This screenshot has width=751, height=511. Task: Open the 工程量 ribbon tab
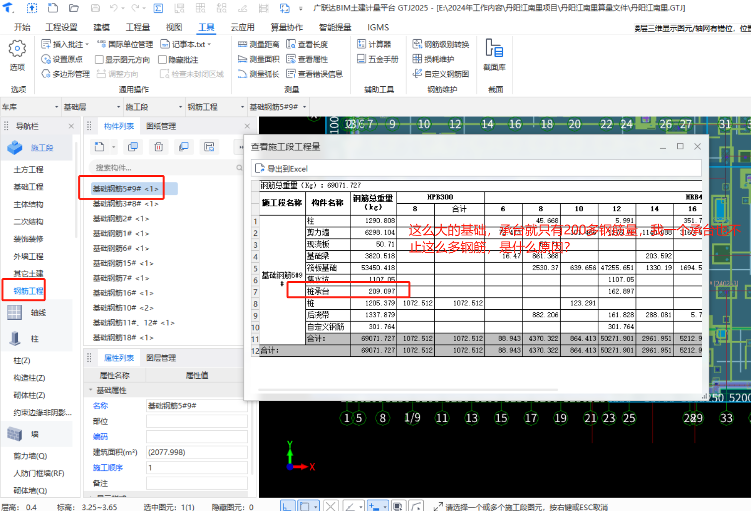(x=138, y=27)
